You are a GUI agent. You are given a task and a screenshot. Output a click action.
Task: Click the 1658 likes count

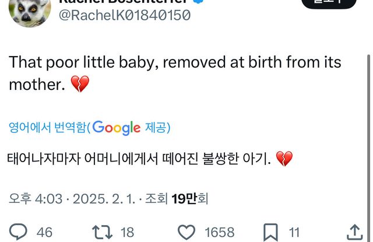coord(220,232)
